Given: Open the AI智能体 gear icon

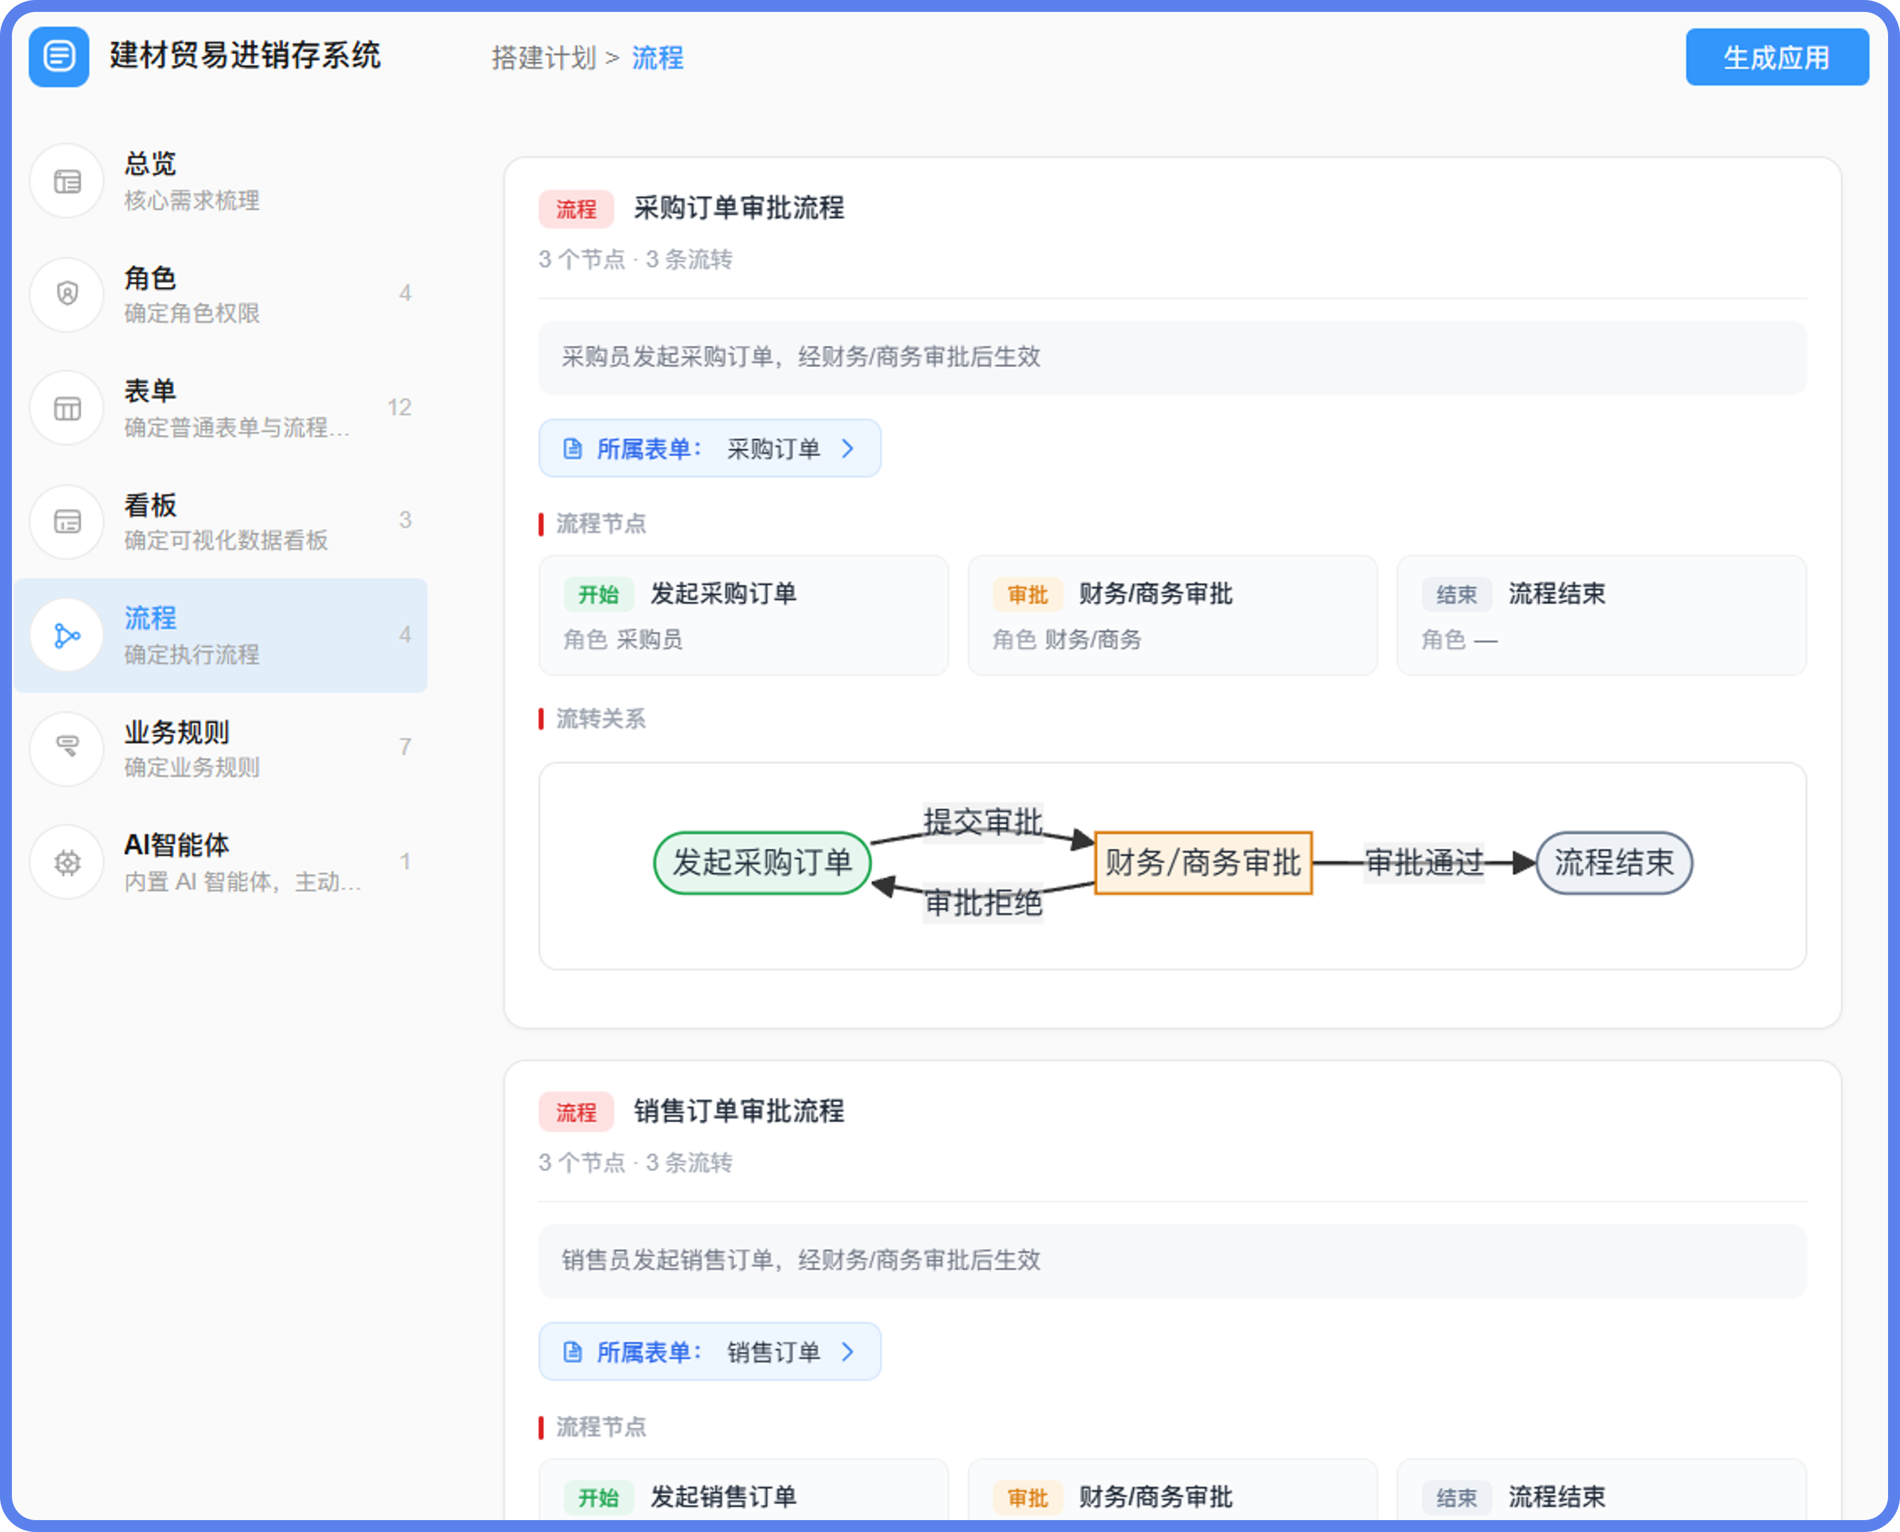Looking at the screenshot, I should click(x=67, y=862).
